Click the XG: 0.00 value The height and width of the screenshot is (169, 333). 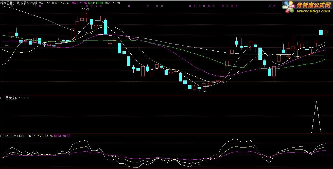point(24,98)
